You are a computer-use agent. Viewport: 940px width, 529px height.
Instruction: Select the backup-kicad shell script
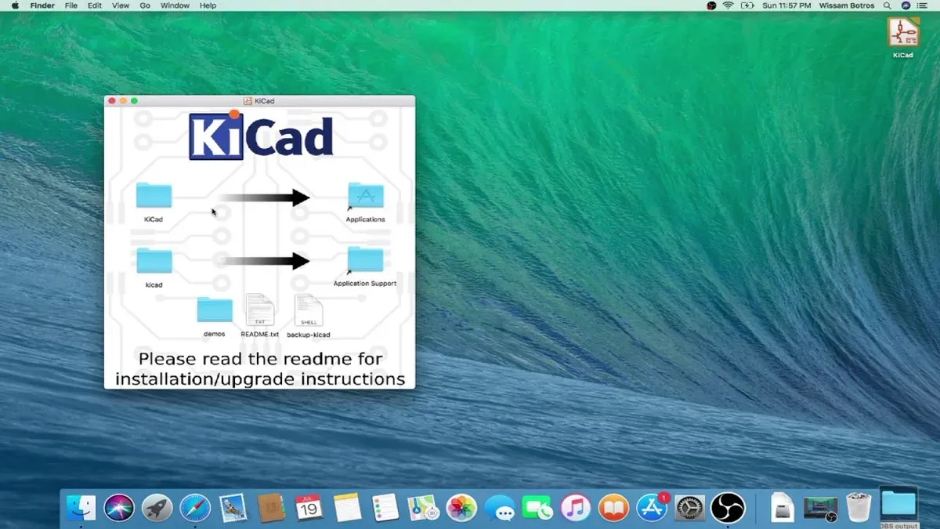[309, 310]
